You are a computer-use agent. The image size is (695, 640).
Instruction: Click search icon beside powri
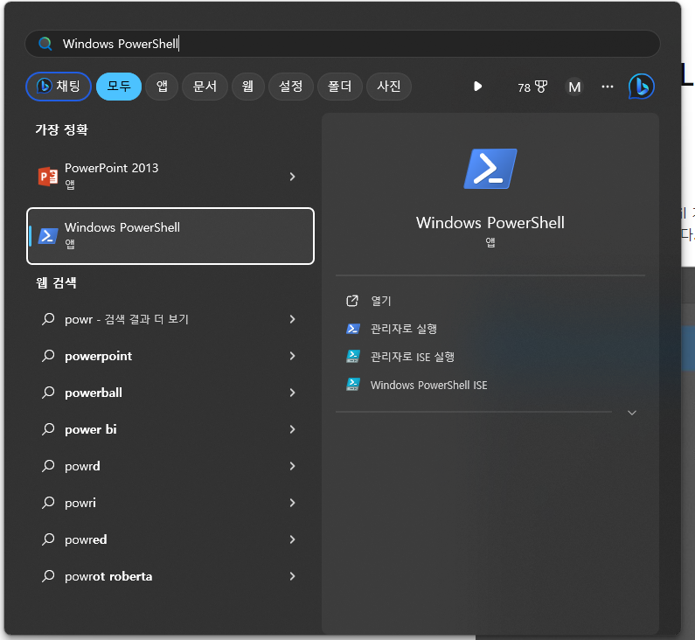48,503
